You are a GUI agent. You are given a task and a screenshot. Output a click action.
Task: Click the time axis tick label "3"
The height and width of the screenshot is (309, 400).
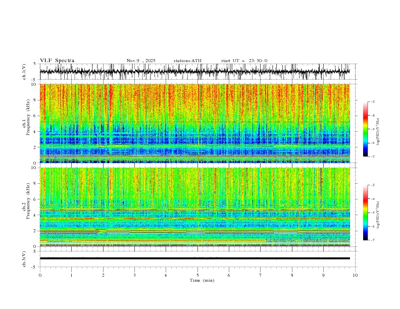pyautogui.click(x=134, y=275)
